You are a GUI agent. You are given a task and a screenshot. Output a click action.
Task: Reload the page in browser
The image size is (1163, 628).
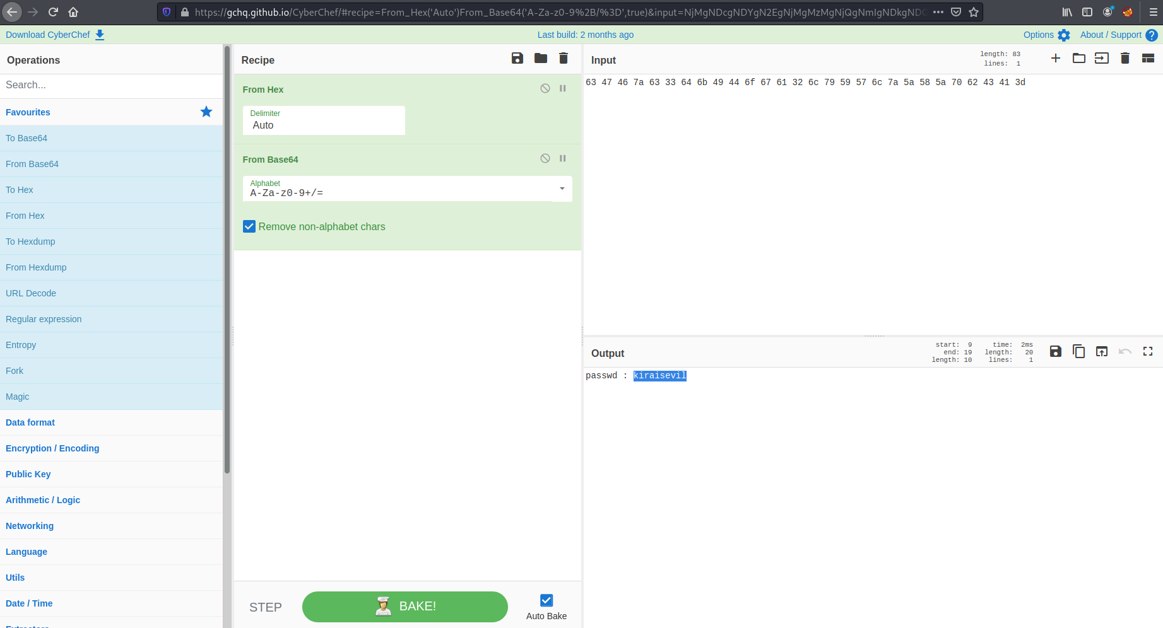click(53, 12)
